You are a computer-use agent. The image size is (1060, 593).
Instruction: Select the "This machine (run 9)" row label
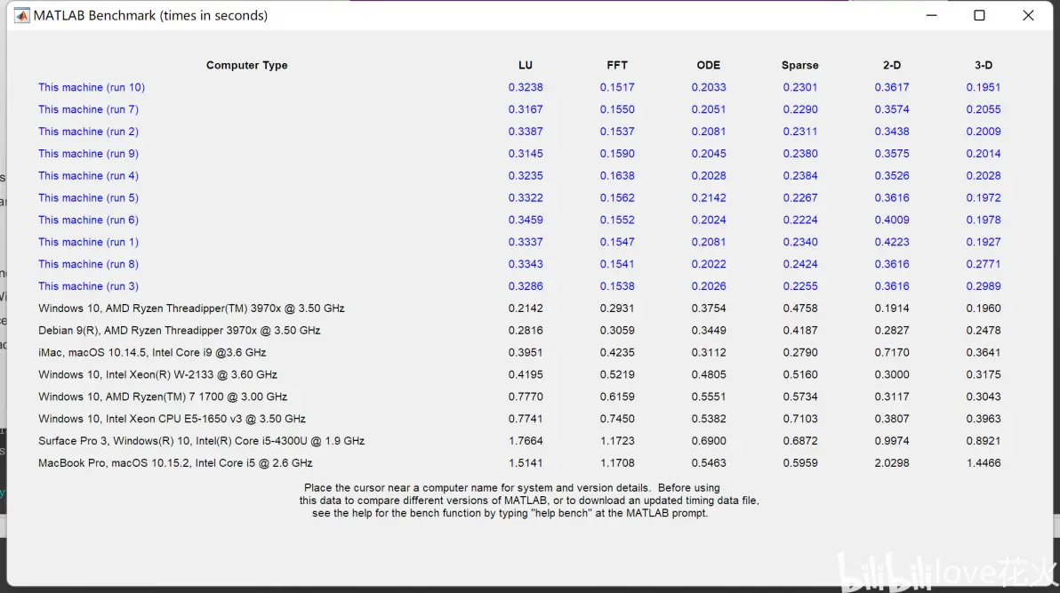pyautogui.click(x=89, y=154)
